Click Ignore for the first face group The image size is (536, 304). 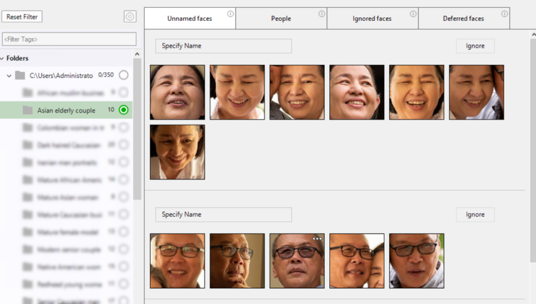[x=475, y=46]
